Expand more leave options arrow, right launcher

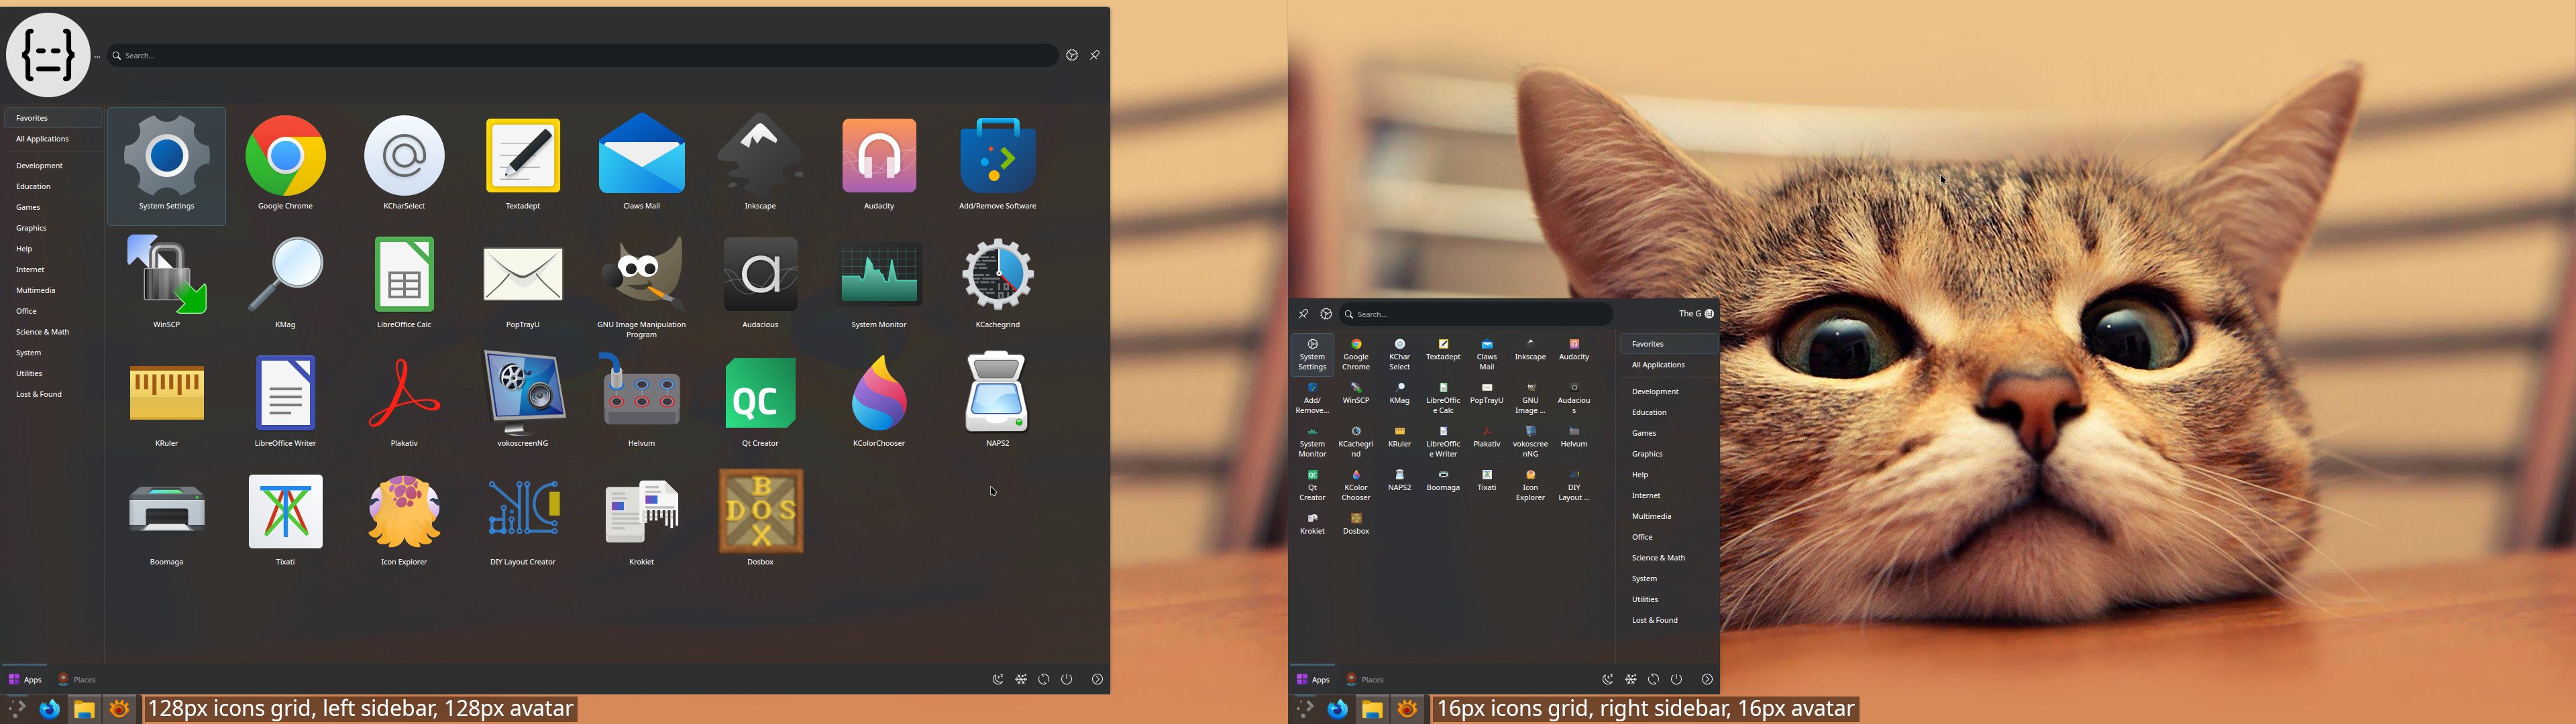(x=1707, y=680)
